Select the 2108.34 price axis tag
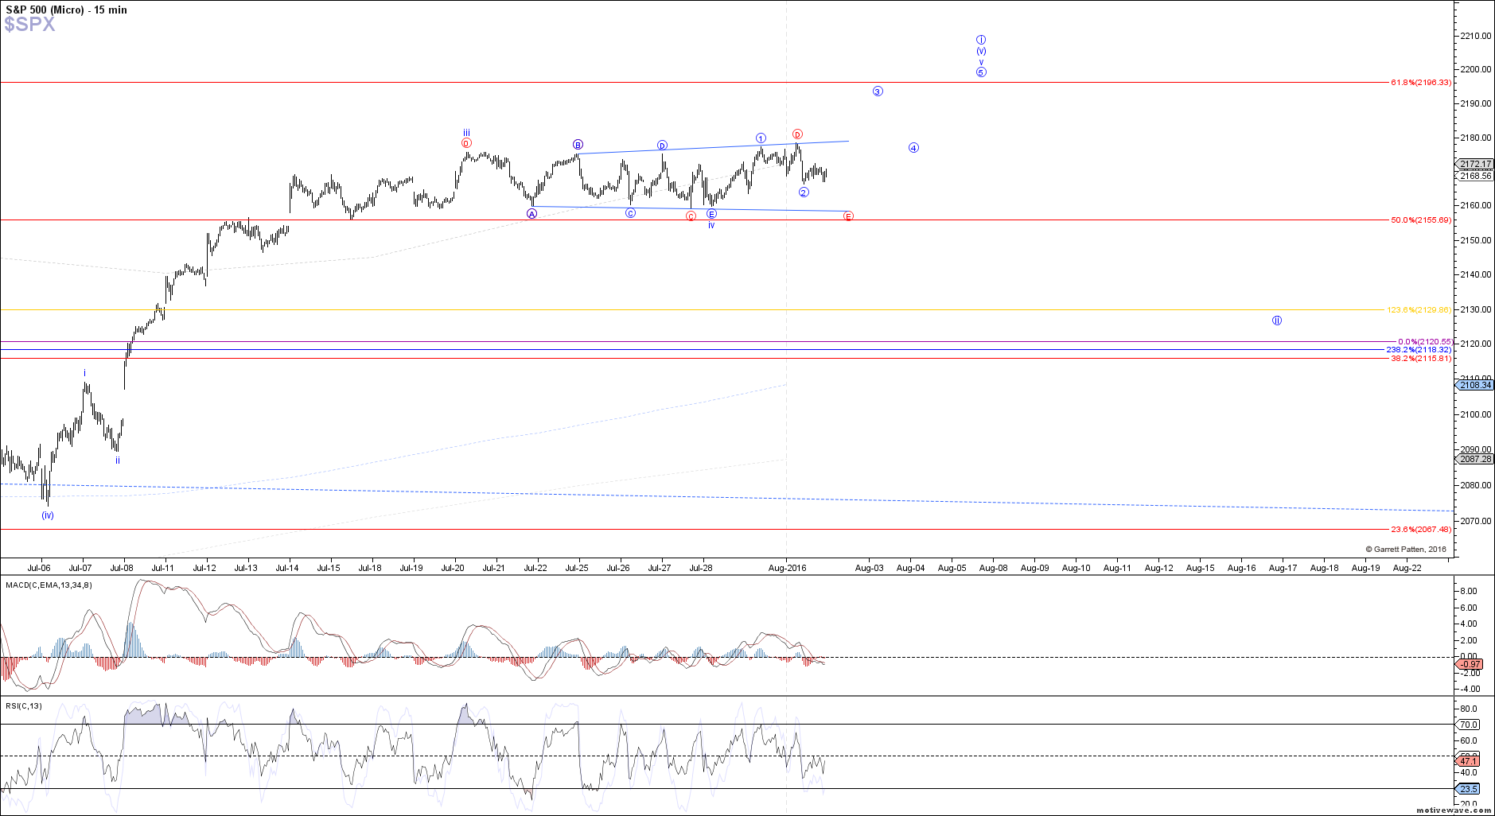Viewport: 1495px width, 816px height. coord(1475,385)
